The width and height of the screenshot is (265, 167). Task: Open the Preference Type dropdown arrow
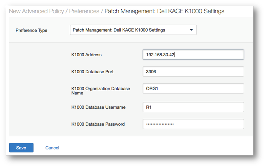191,30
